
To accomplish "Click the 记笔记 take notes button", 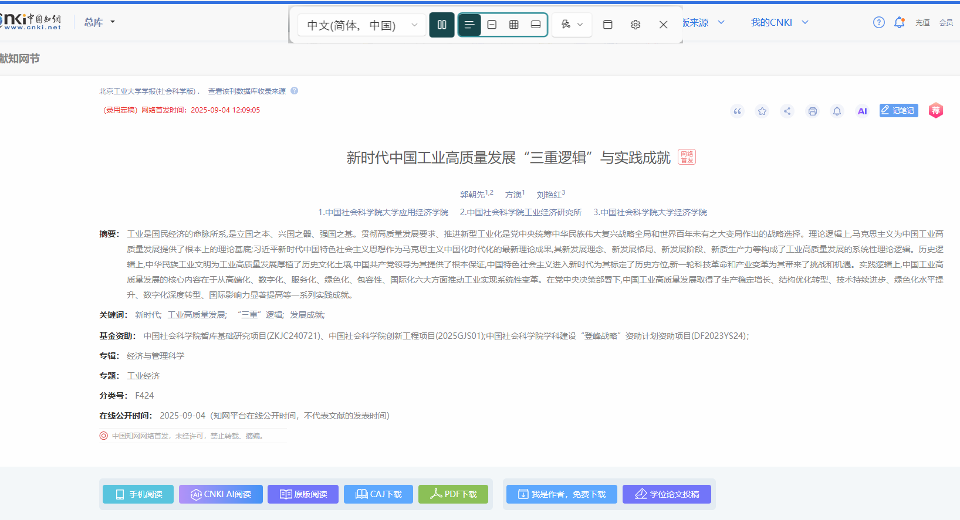I will (898, 110).
